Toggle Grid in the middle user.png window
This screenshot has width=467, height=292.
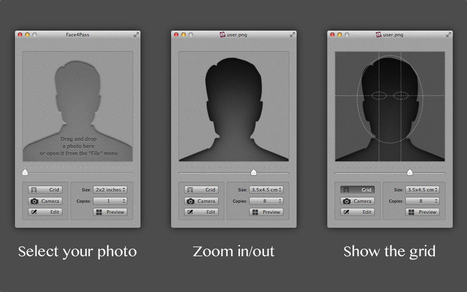[x=201, y=189]
